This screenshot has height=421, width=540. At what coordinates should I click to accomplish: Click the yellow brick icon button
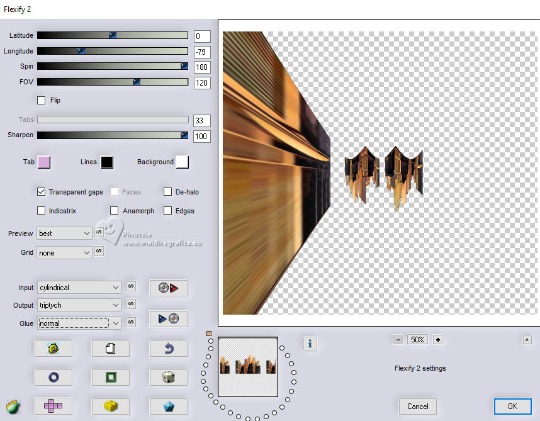[111, 406]
